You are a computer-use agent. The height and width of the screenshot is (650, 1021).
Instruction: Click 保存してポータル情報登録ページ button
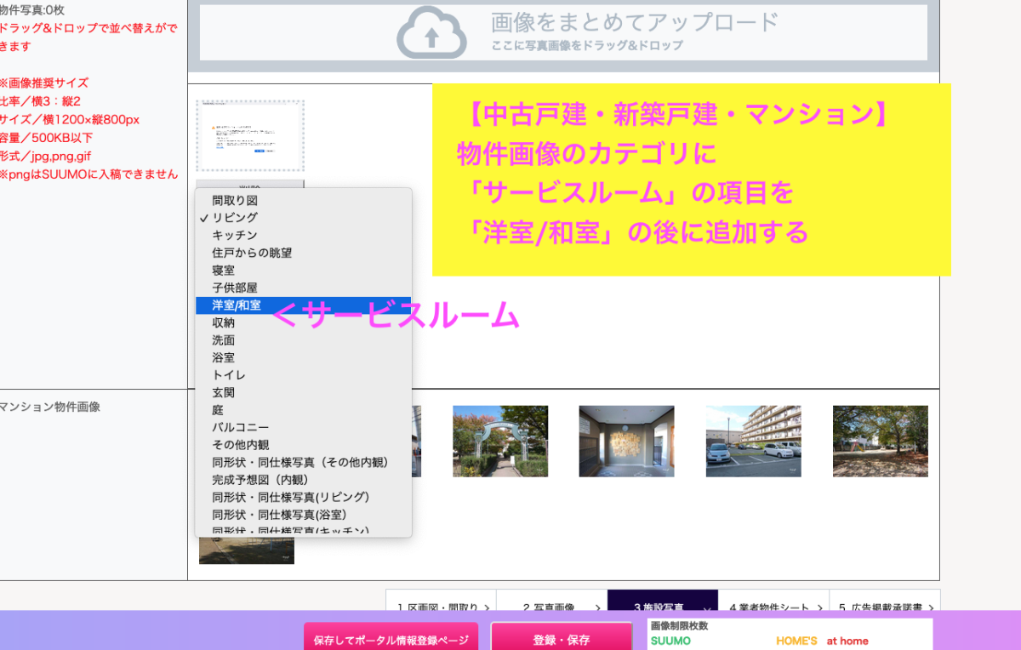click(x=391, y=639)
